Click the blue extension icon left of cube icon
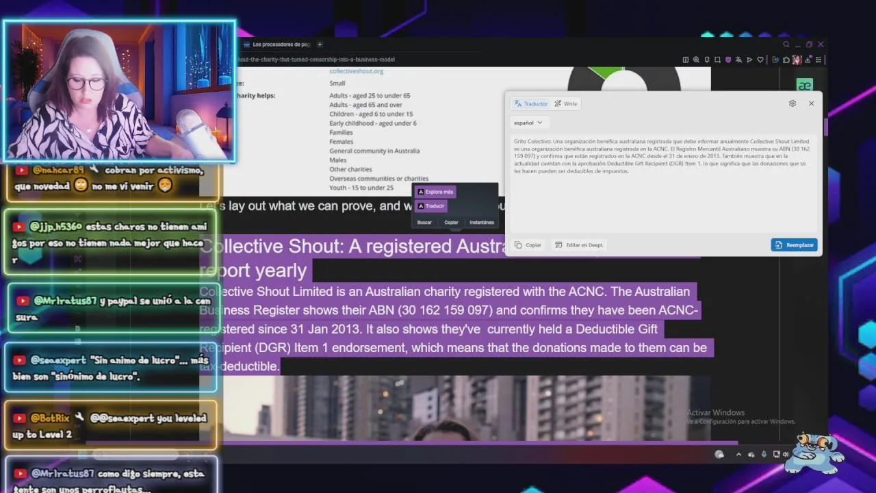 (x=775, y=60)
